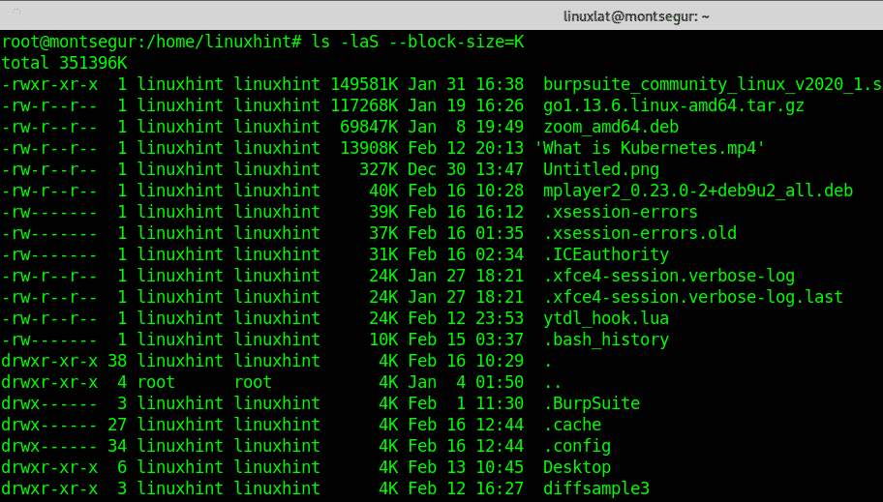Viewport: 883px width, 502px height.
Task: Click the ytdl_hook.lua filename
Action: (x=606, y=318)
